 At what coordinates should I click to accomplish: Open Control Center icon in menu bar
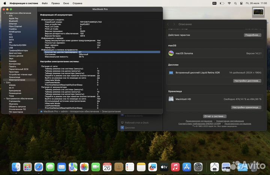(x=241, y=3)
